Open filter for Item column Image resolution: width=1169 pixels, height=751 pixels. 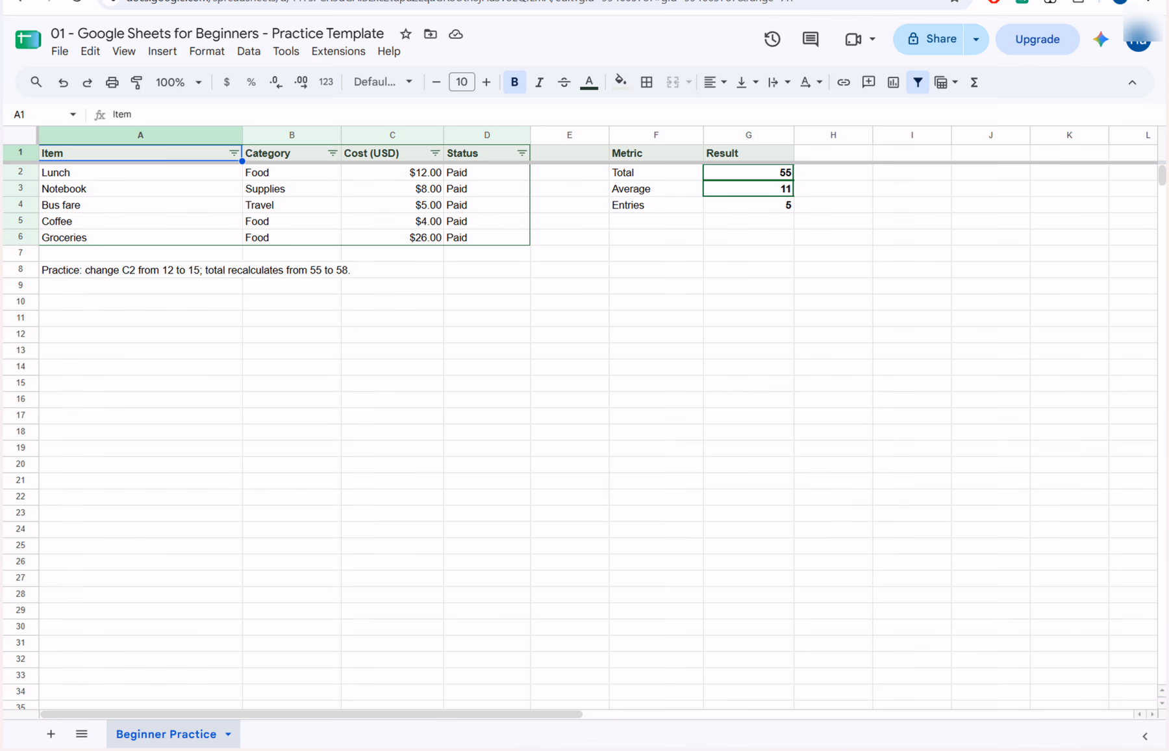pyautogui.click(x=234, y=153)
